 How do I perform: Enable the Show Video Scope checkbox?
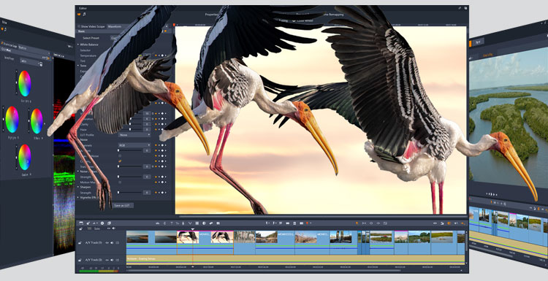(x=79, y=26)
